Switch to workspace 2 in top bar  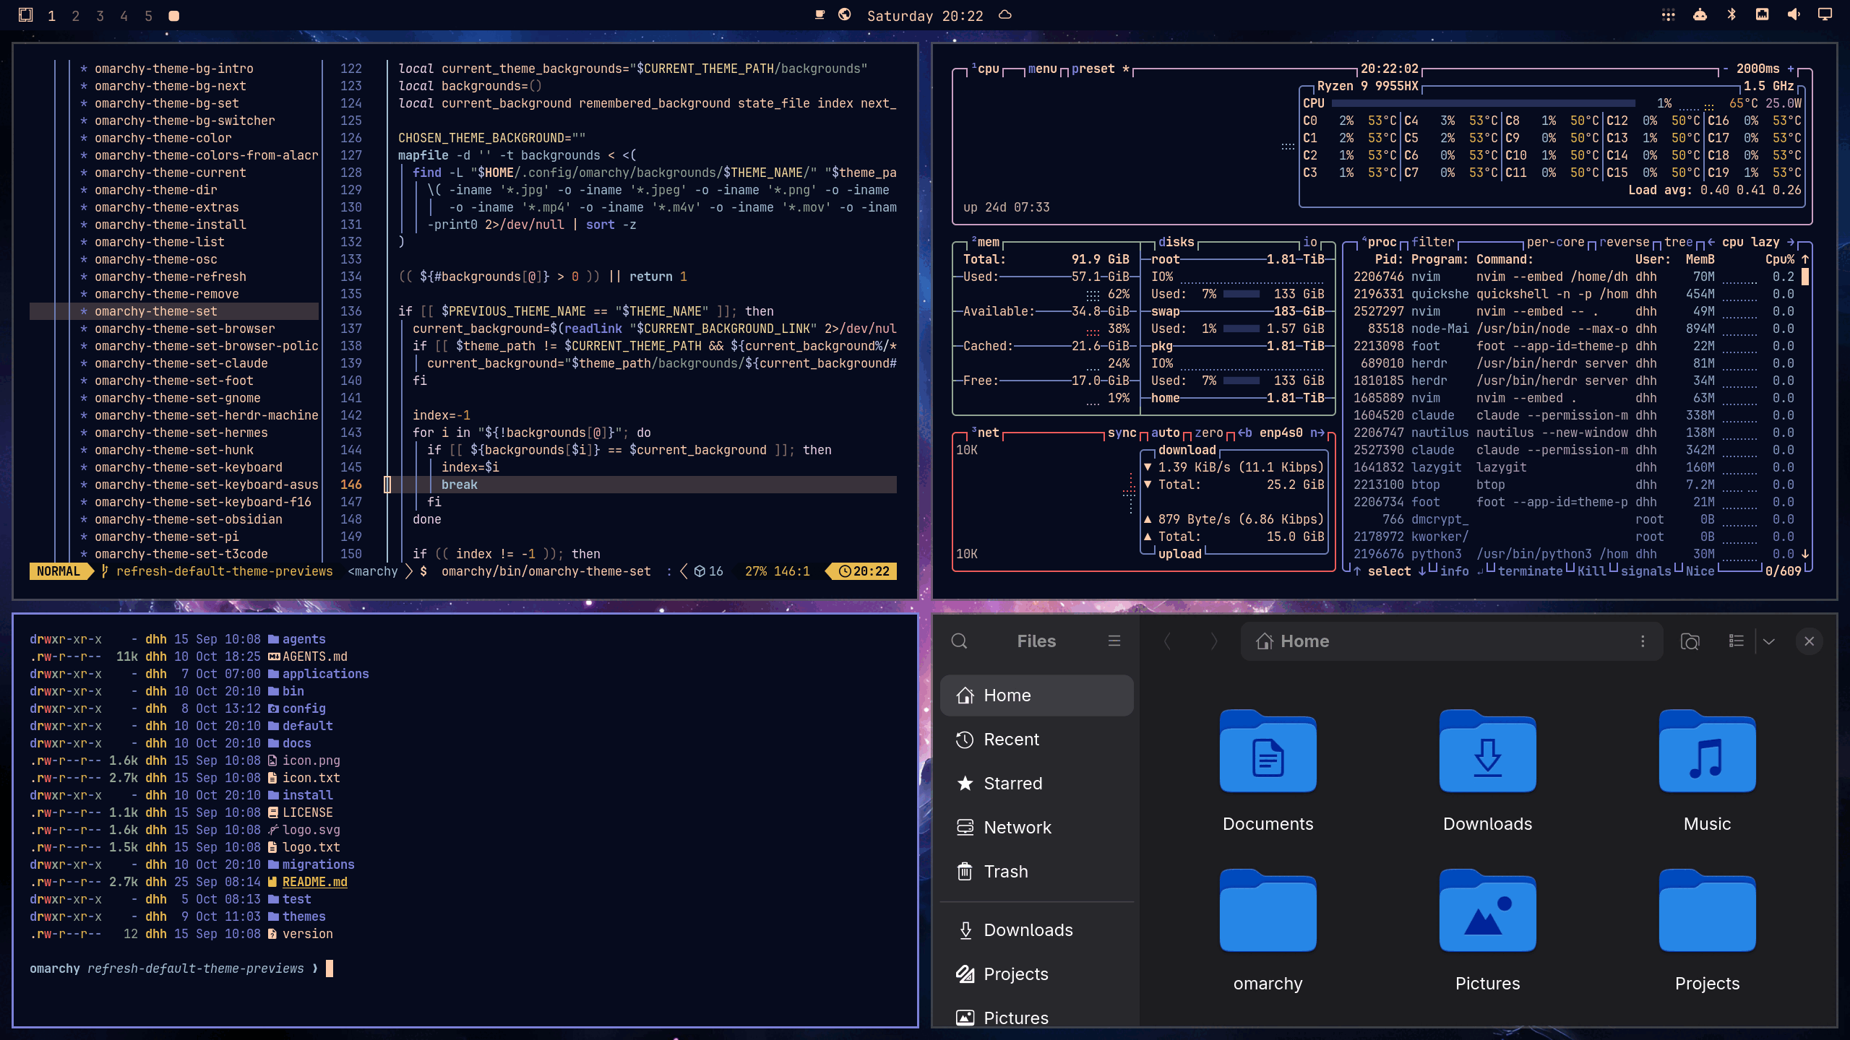(x=76, y=15)
